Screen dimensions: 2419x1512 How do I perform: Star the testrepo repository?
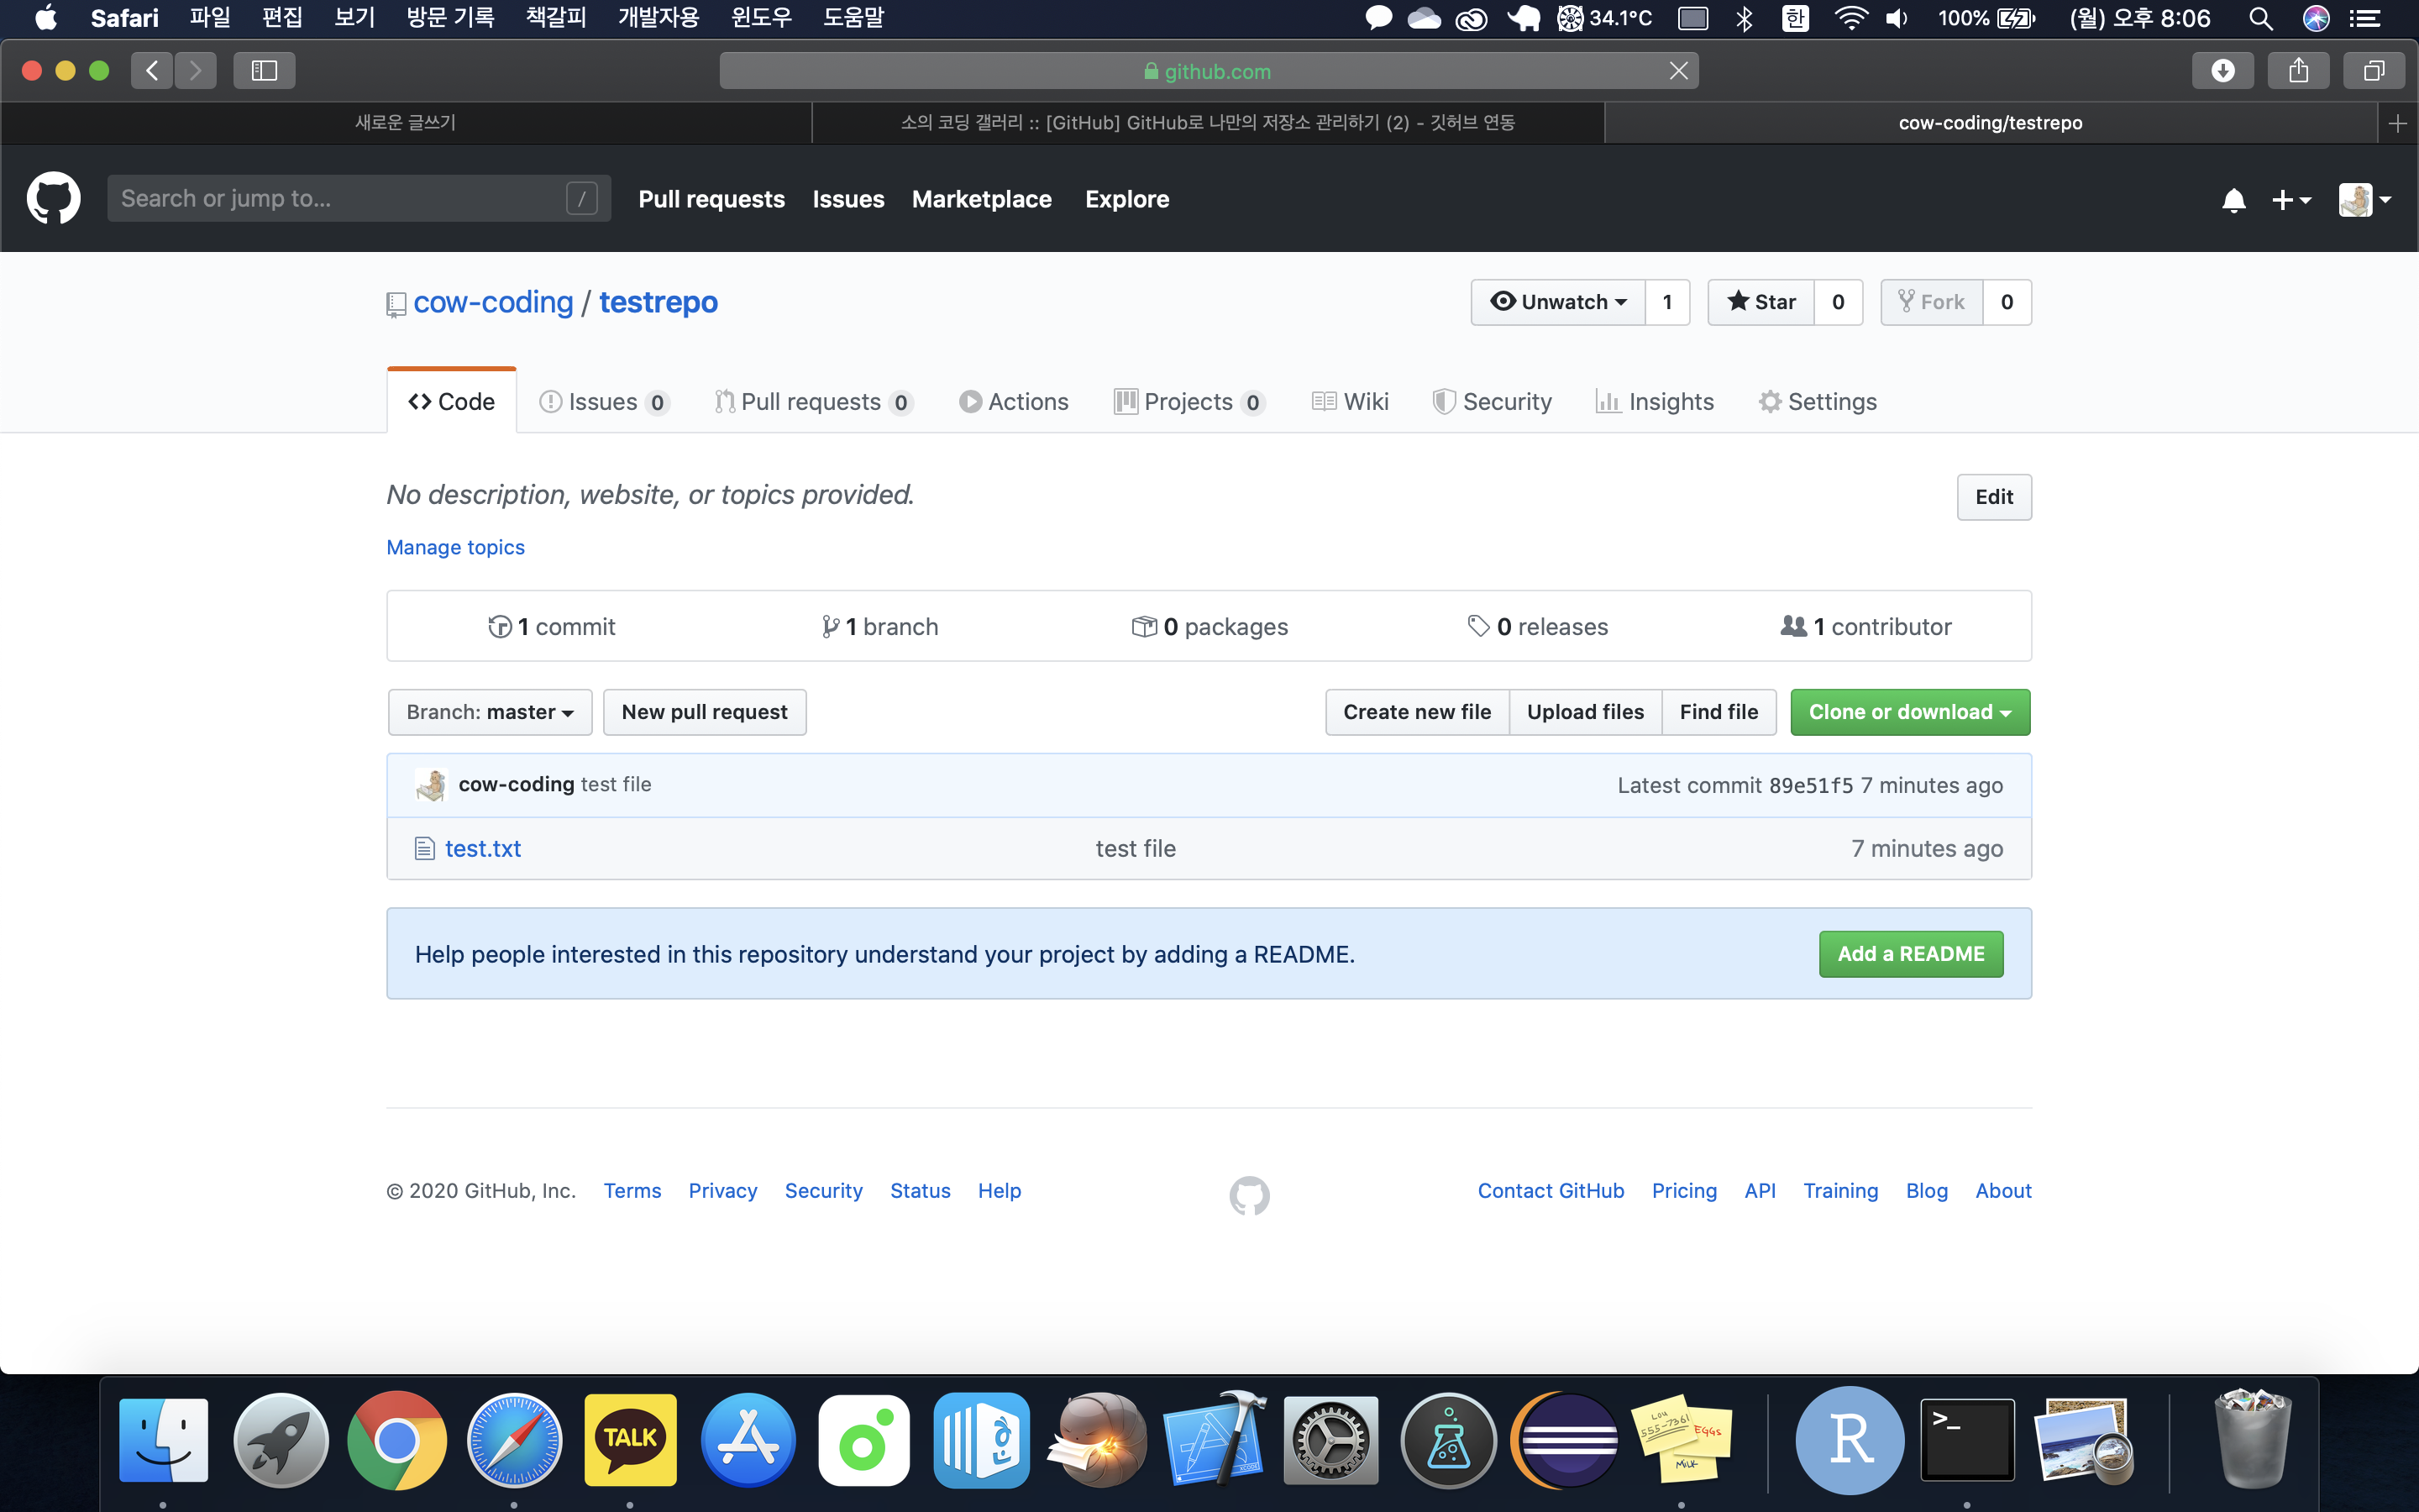[1761, 302]
